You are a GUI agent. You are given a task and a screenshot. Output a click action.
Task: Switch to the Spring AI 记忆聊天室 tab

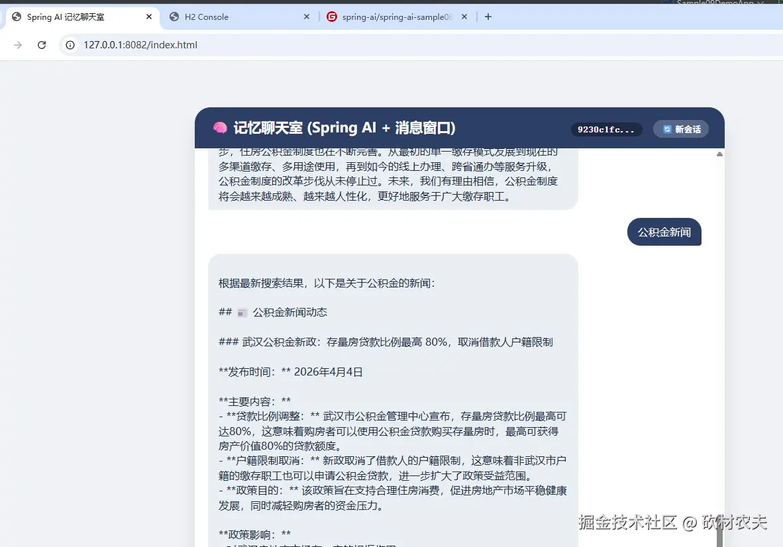[83, 17]
